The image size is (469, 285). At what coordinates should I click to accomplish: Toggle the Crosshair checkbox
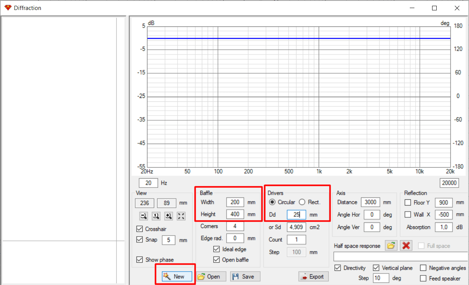pos(140,229)
